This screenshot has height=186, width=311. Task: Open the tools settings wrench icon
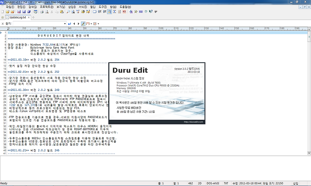click(x=136, y=12)
